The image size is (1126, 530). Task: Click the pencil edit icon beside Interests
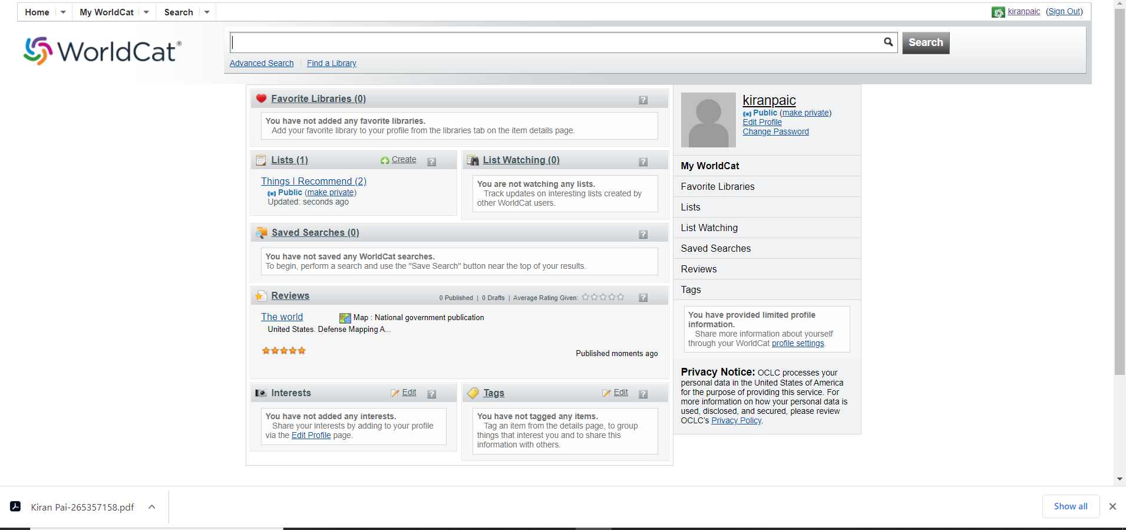pos(395,393)
